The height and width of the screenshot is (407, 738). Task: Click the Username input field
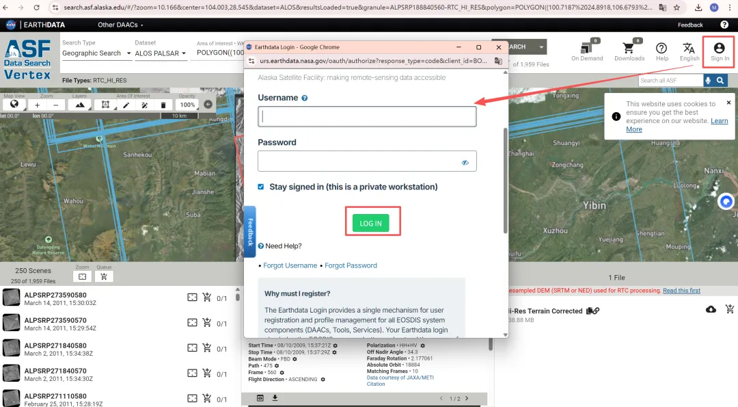(367, 116)
